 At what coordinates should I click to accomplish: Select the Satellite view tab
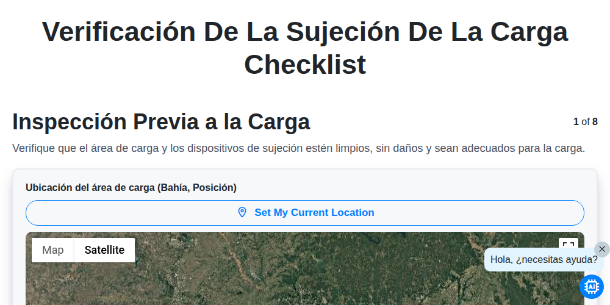tap(105, 250)
